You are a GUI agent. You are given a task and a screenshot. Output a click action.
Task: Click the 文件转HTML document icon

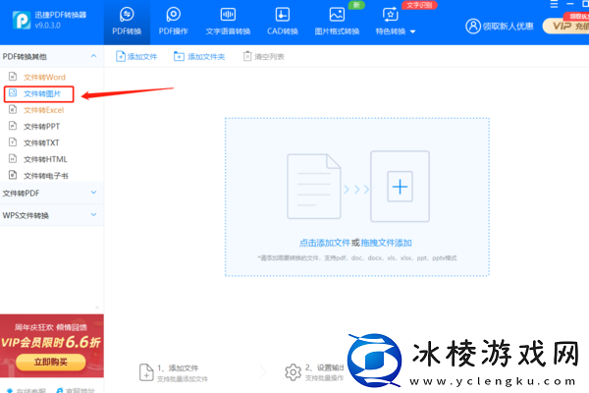point(13,159)
